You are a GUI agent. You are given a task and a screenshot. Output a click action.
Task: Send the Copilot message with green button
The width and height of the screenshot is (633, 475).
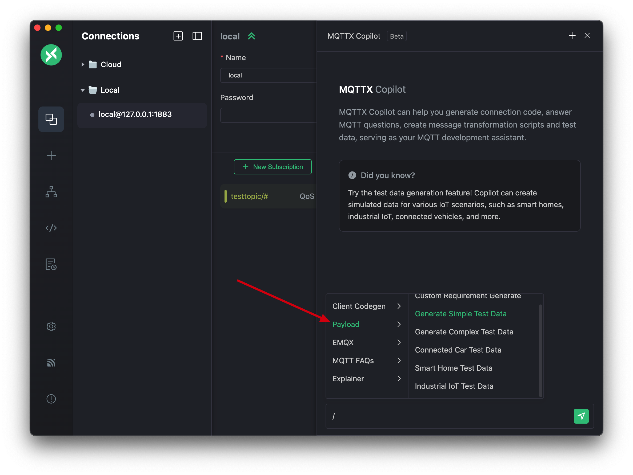(x=581, y=416)
